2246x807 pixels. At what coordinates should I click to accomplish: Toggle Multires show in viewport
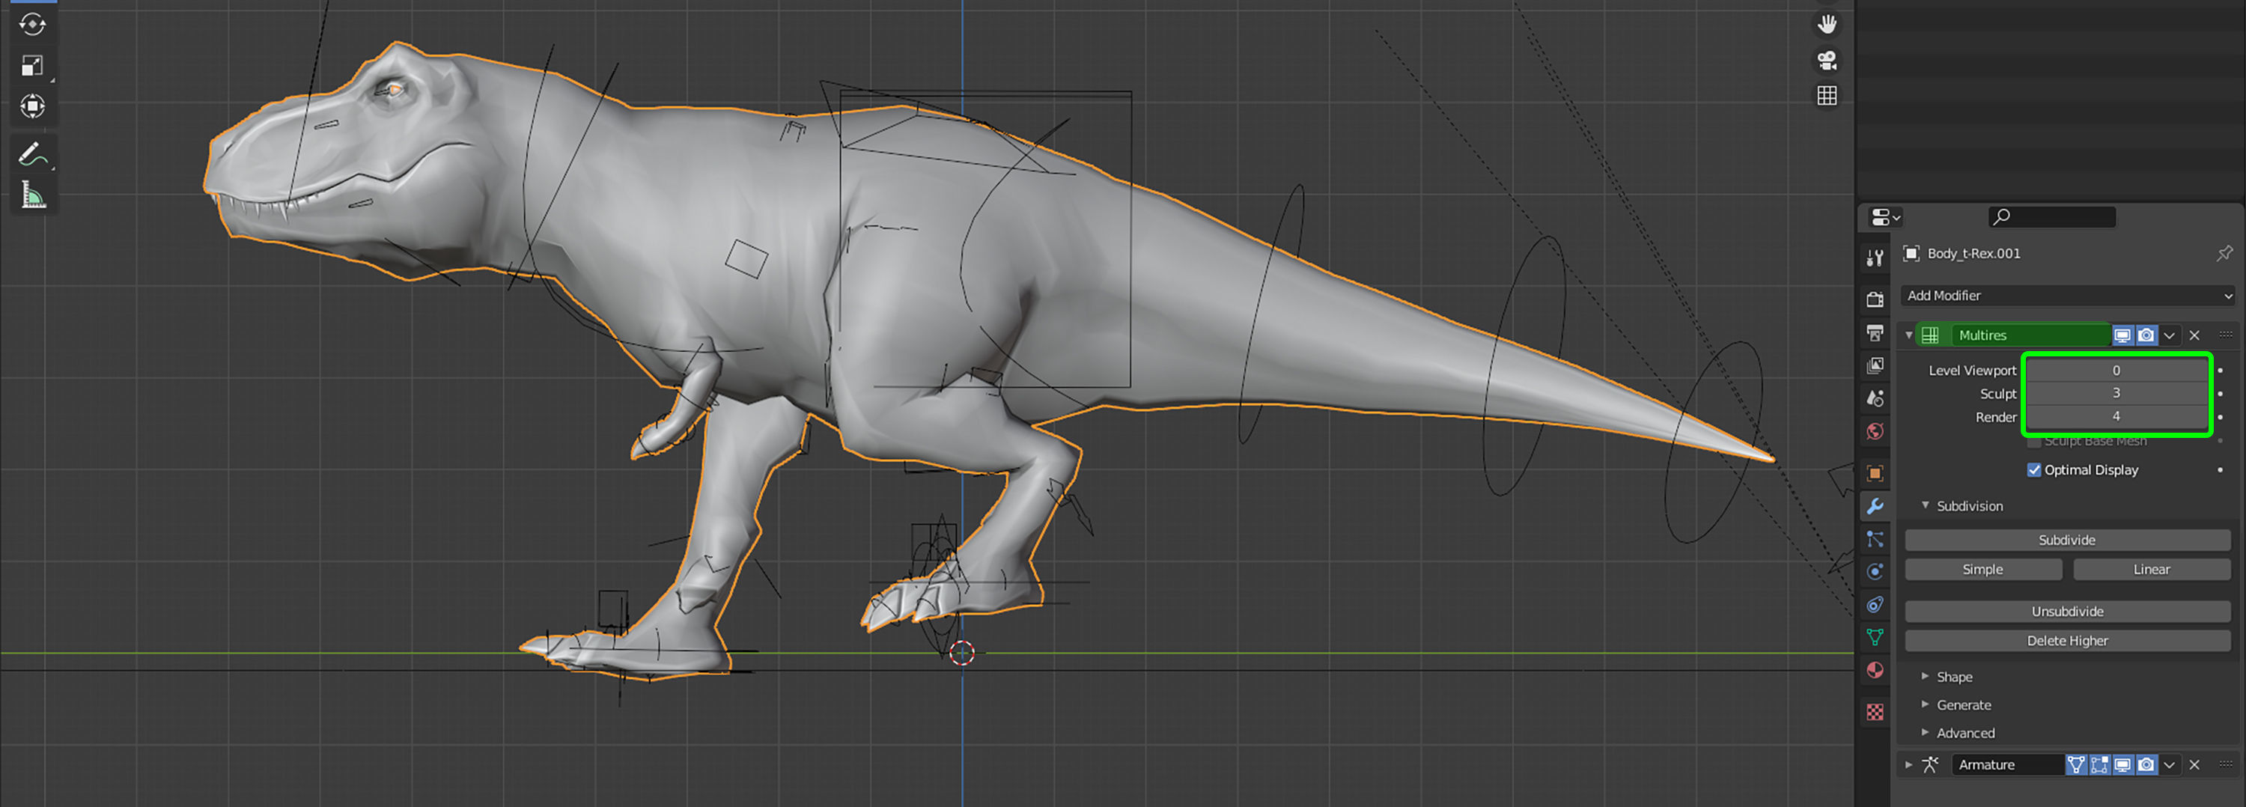[2123, 335]
